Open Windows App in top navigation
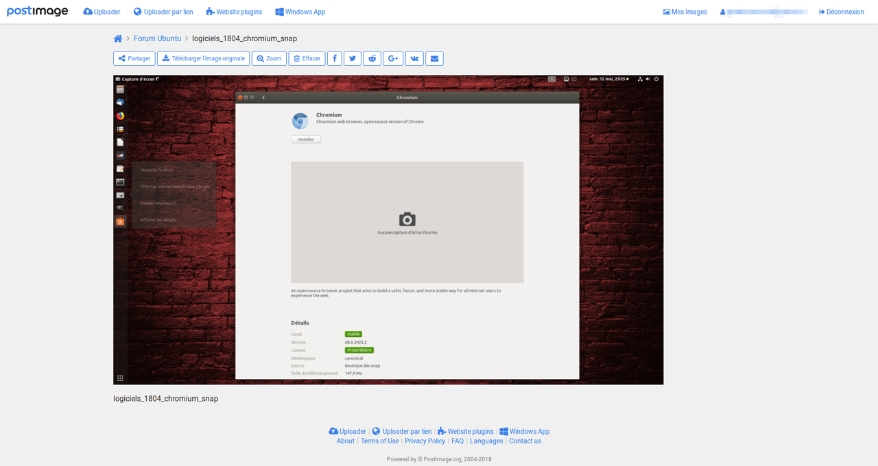Viewport: 878px width, 466px height. [300, 12]
